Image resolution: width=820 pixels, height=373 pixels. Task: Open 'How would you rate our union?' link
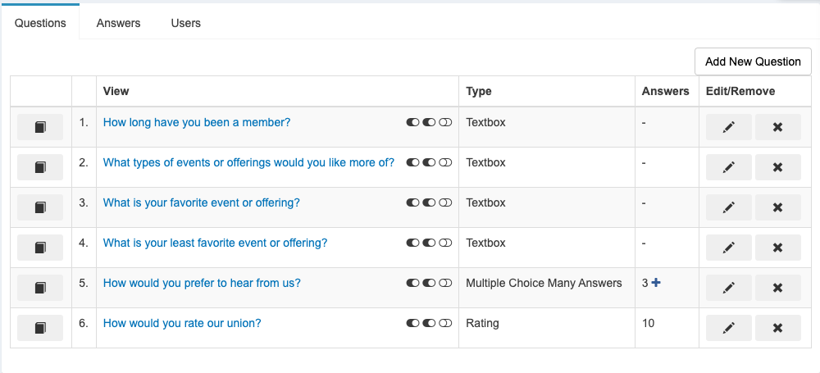(x=182, y=323)
